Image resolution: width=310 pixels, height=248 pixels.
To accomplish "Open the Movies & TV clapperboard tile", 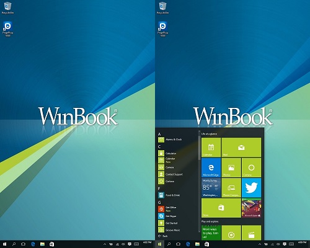I will [x=251, y=232].
